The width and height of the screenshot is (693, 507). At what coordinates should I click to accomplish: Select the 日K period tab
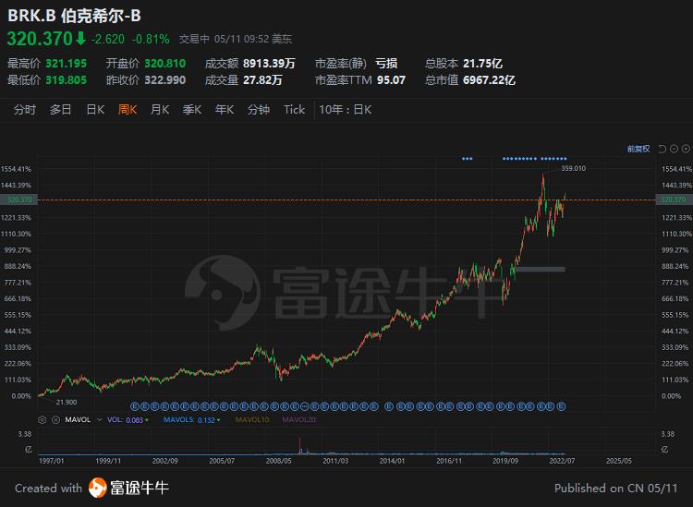tap(95, 110)
